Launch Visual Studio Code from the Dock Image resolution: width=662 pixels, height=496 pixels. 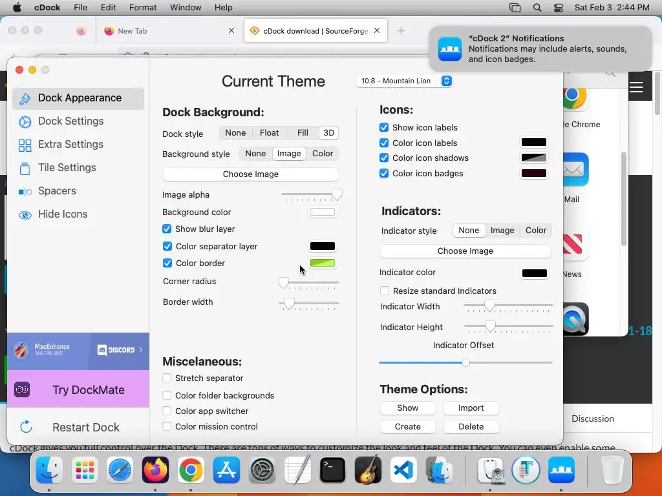pyautogui.click(x=403, y=470)
